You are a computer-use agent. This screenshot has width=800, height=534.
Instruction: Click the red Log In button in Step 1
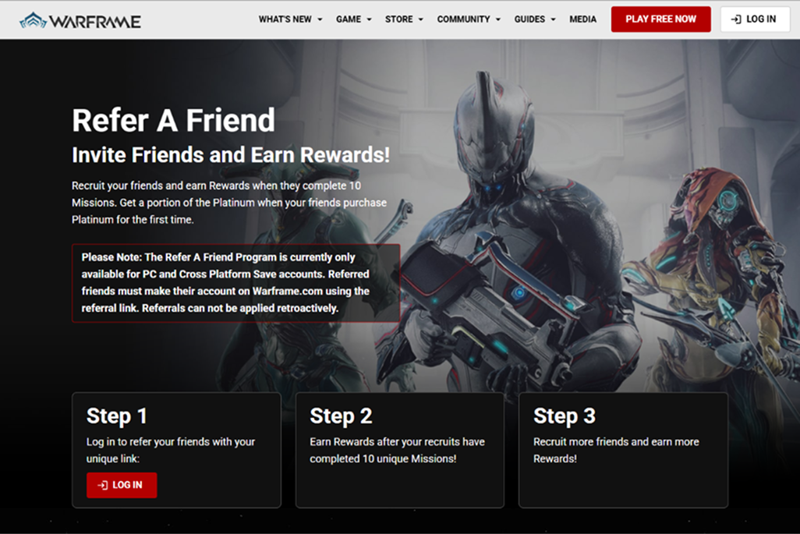click(122, 485)
